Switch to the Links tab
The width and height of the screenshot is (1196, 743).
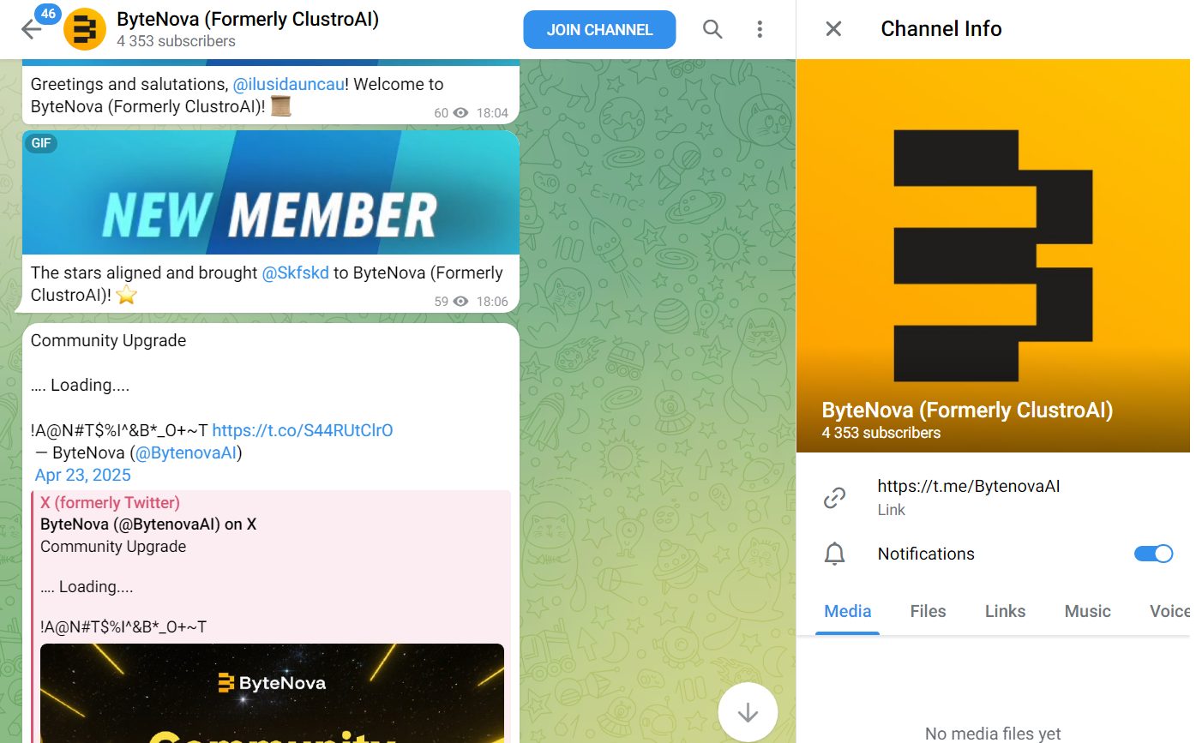coord(1005,611)
